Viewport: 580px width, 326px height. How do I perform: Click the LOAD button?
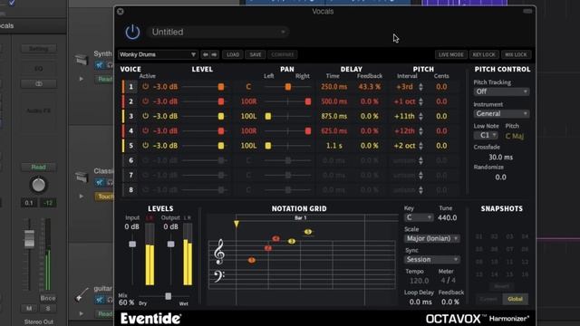(x=233, y=54)
